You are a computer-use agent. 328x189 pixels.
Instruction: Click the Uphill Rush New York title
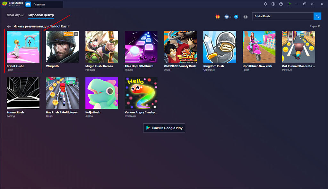coord(257,66)
